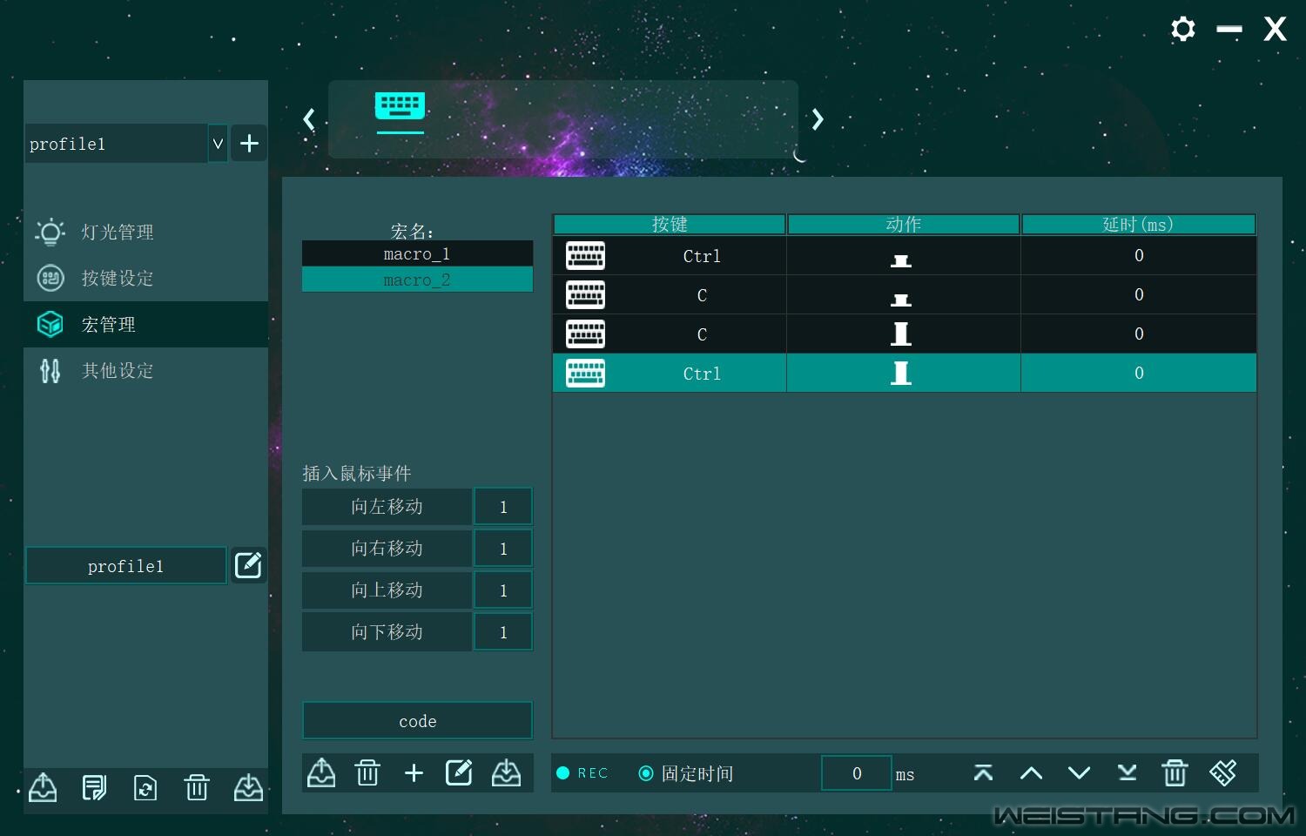Screen dimensions: 1306x836
Task: Delete selected step trash icon
Action: tap(1175, 772)
